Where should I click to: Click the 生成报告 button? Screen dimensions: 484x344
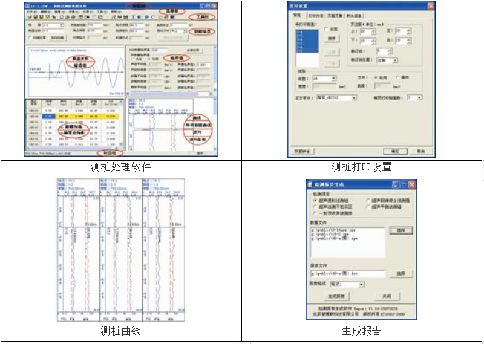click(336, 296)
